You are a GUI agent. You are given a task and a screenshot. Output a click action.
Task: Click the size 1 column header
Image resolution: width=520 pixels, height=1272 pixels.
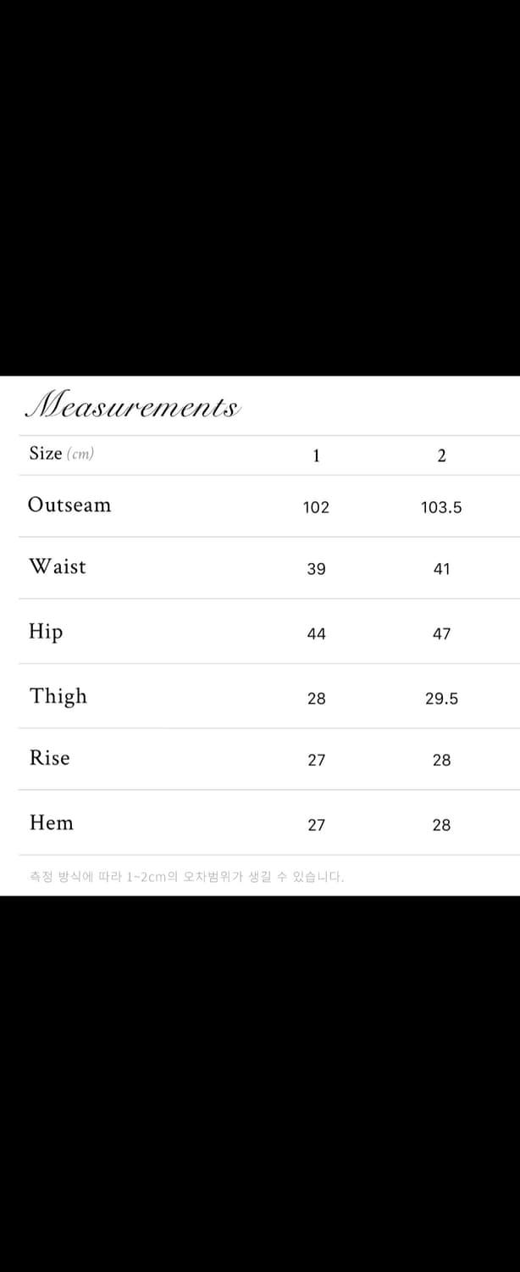(x=316, y=456)
